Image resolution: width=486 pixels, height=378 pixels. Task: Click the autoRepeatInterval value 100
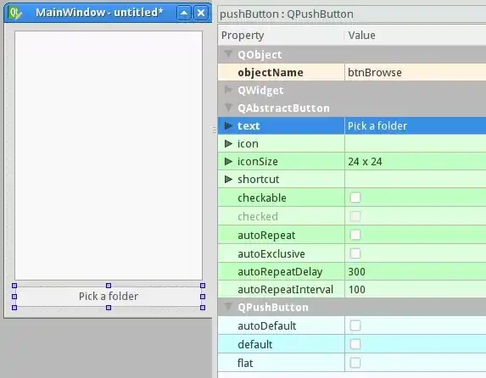tap(416, 289)
